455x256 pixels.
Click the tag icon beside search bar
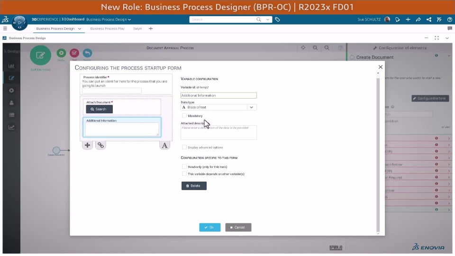click(277, 19)
